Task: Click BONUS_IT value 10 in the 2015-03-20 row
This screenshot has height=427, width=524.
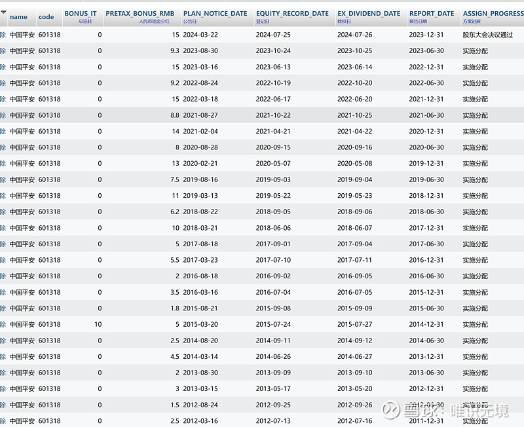Action: (x=98, y=324)
